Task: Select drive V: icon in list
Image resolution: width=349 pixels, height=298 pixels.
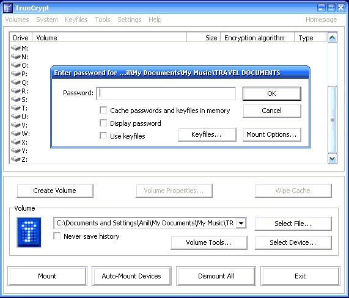Action: (x=16, y=125)
